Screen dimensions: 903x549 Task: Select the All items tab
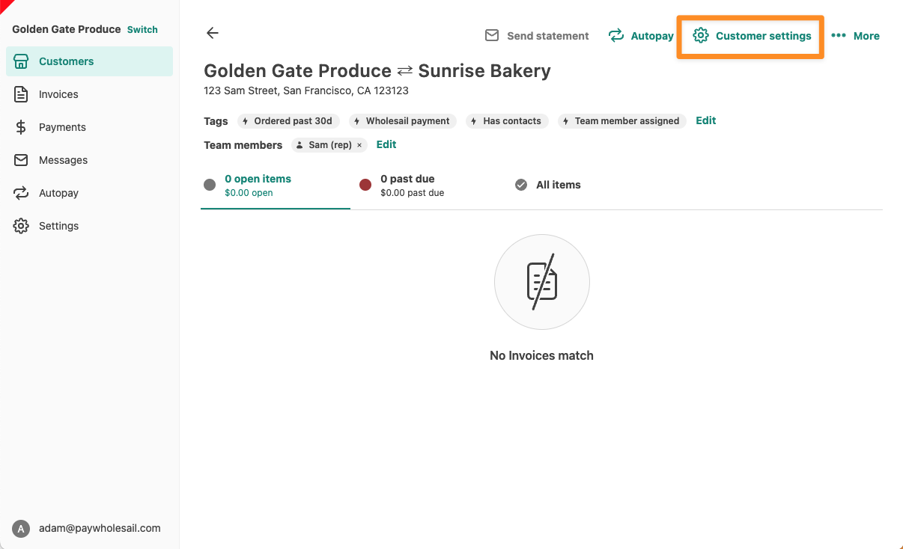(558, 185)
